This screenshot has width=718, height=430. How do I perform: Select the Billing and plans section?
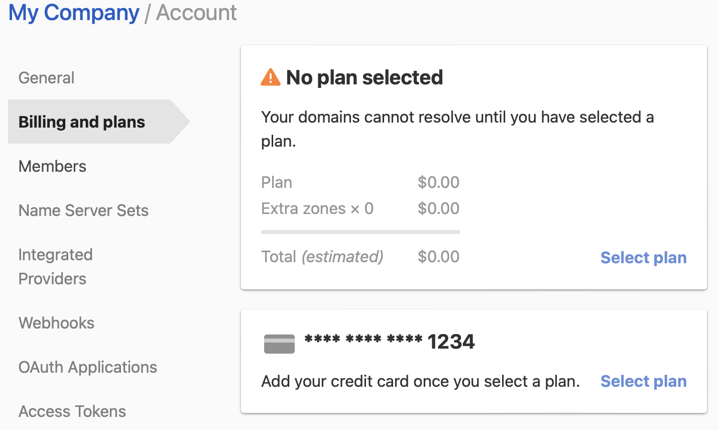pyautogui.click(x=81, y=122)
